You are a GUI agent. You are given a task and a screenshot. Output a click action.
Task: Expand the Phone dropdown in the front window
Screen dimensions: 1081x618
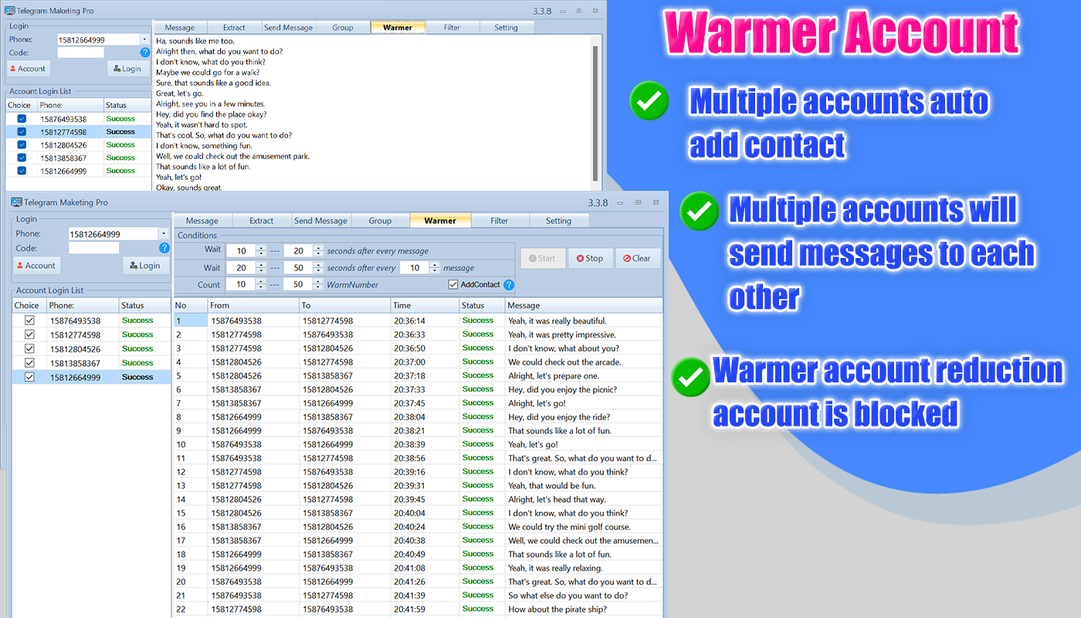[x=164, y=234]
